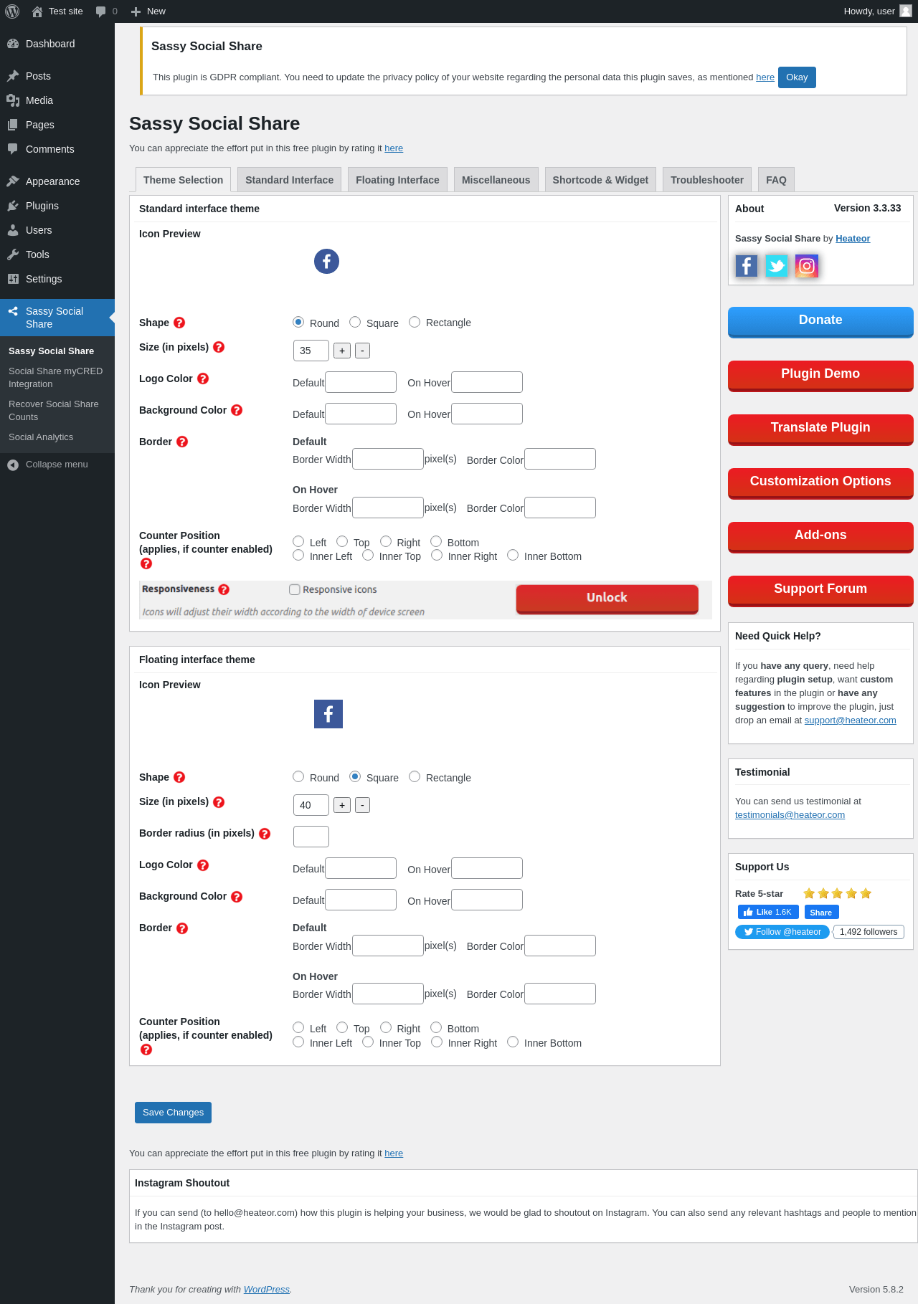Click standard Size input showing 35
The width and height of the screenshot is (918, 1304).
click(x=311, y=351)
